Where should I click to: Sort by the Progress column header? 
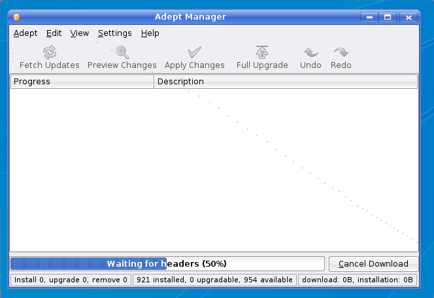pyautogui.click(x=82, y=82)
